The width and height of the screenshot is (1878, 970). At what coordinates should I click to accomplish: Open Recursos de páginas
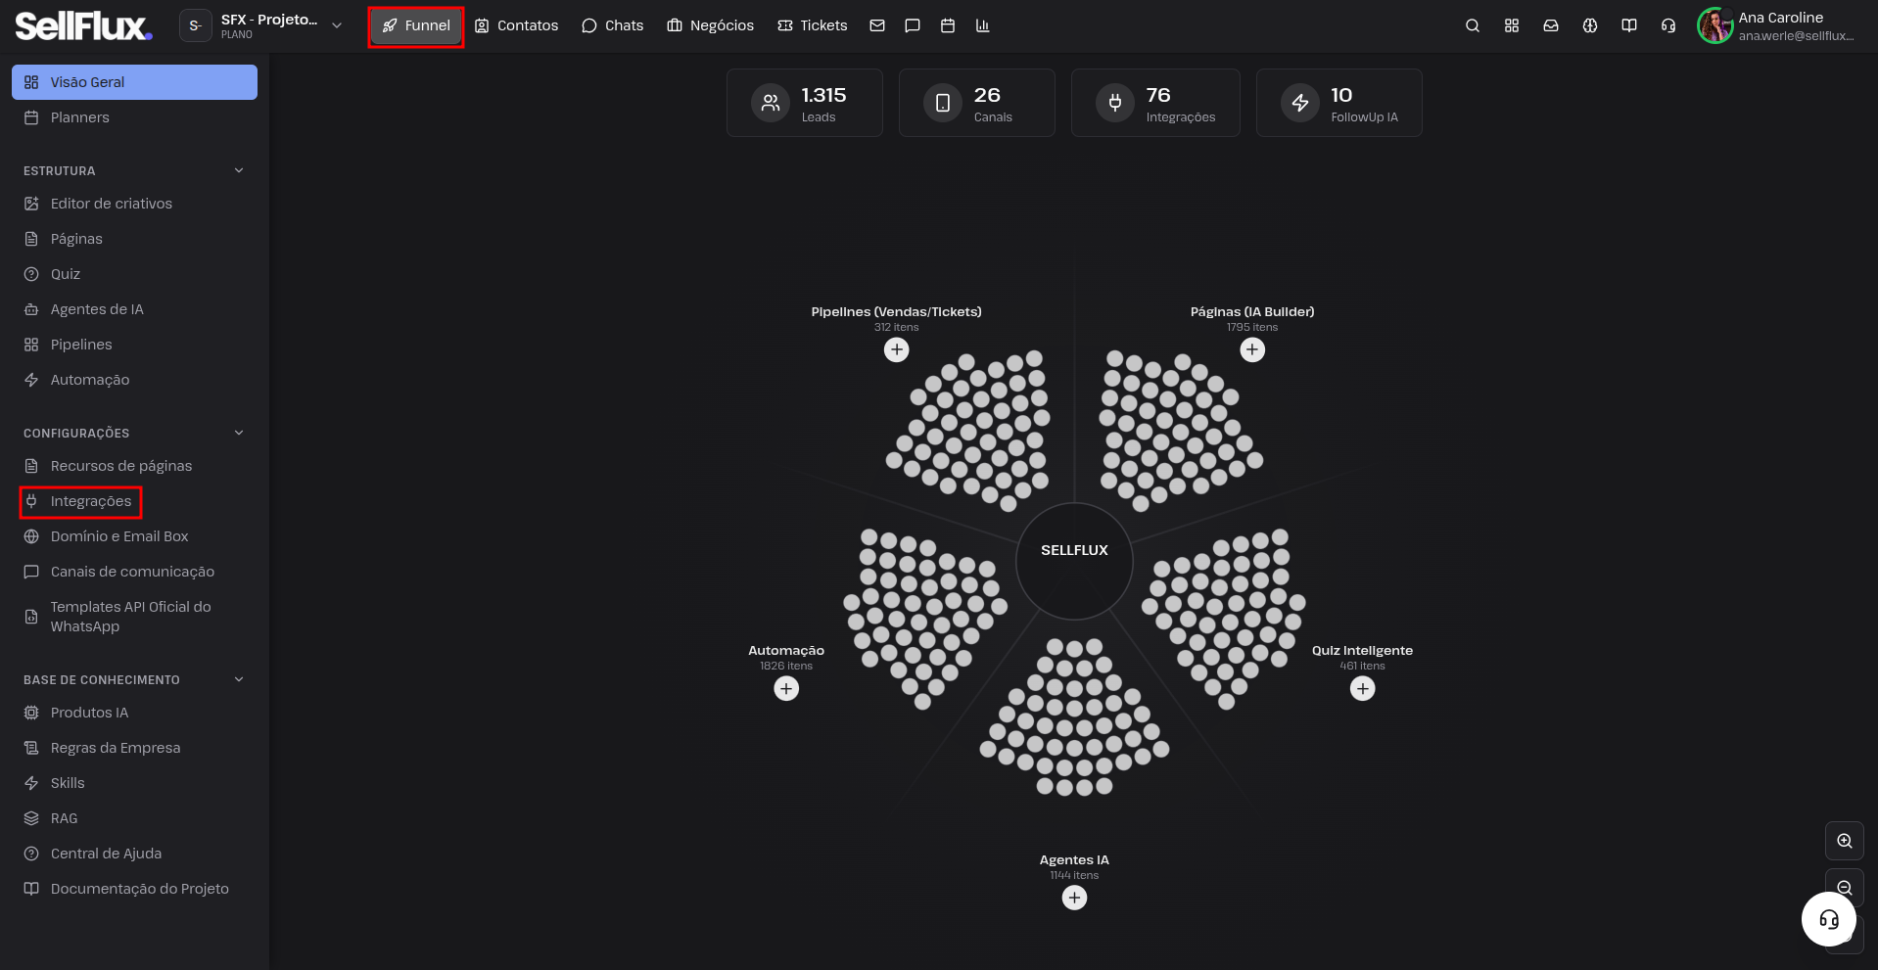click(x=135, y=466)
